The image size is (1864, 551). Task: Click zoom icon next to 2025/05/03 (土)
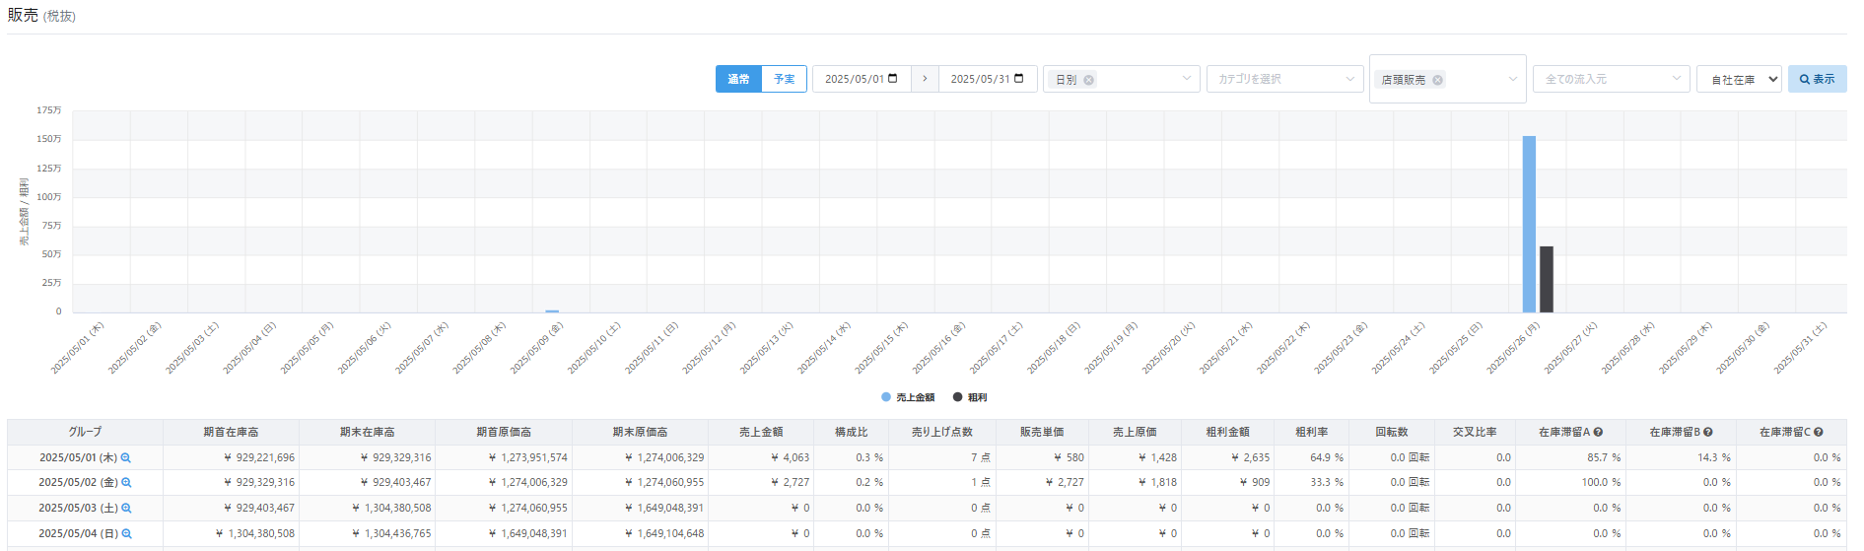coord(126,509)
